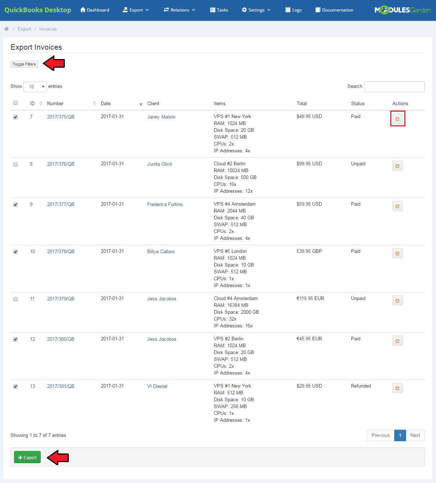Expand the Relations menu in navbar

click(x=179, y=10)
